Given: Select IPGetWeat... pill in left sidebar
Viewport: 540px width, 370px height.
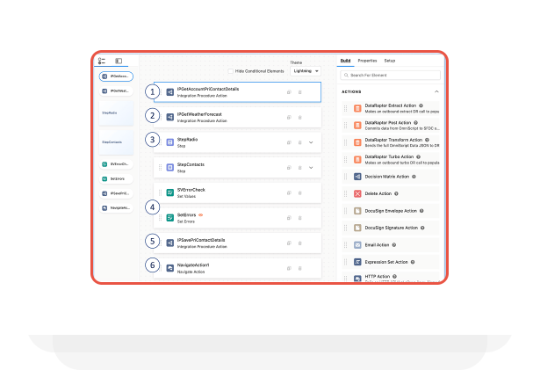Looking at the screenshot, I should 116,91.
